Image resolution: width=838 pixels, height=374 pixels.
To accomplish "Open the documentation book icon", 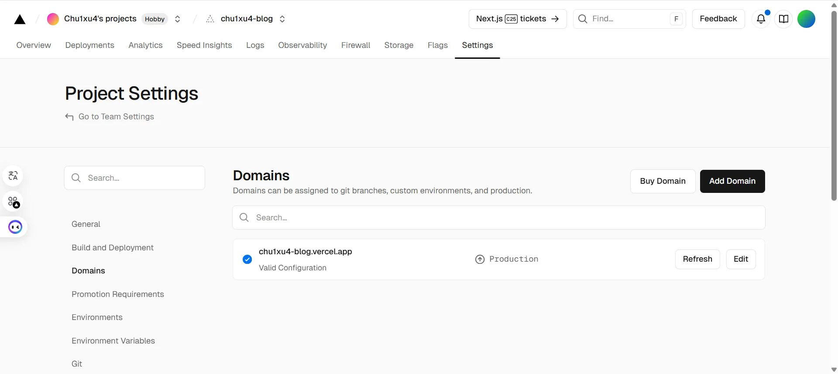I will [783, 19].
